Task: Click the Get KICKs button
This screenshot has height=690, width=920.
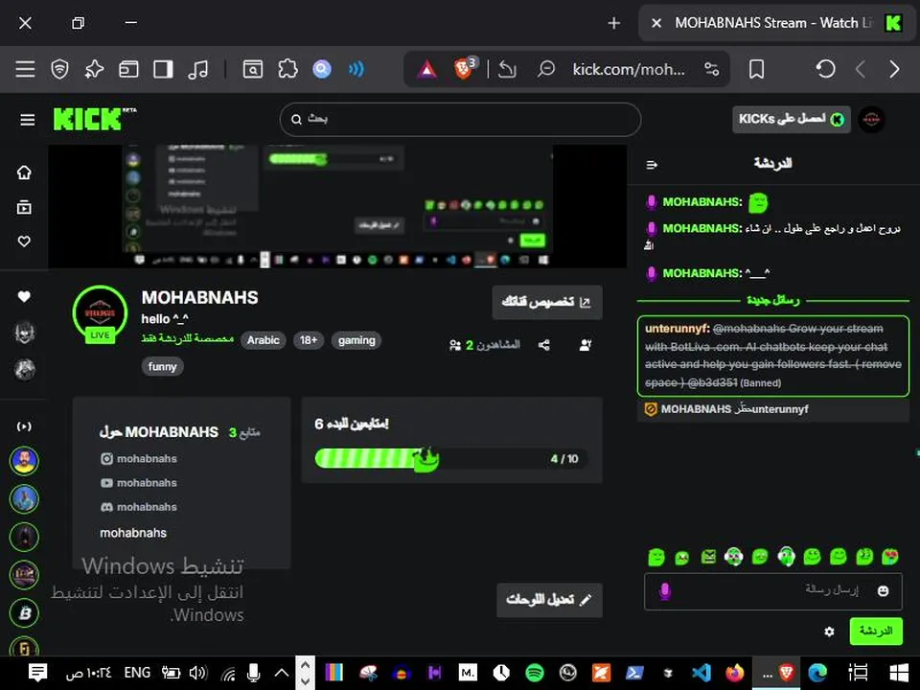Action: (791, 119)
